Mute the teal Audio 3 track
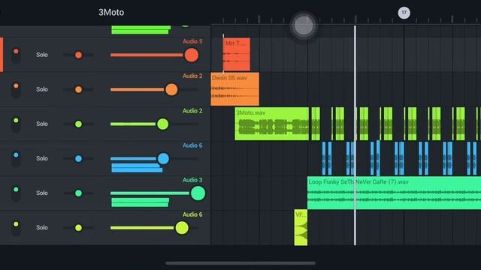481x270 pixels. tap(16, 193)
